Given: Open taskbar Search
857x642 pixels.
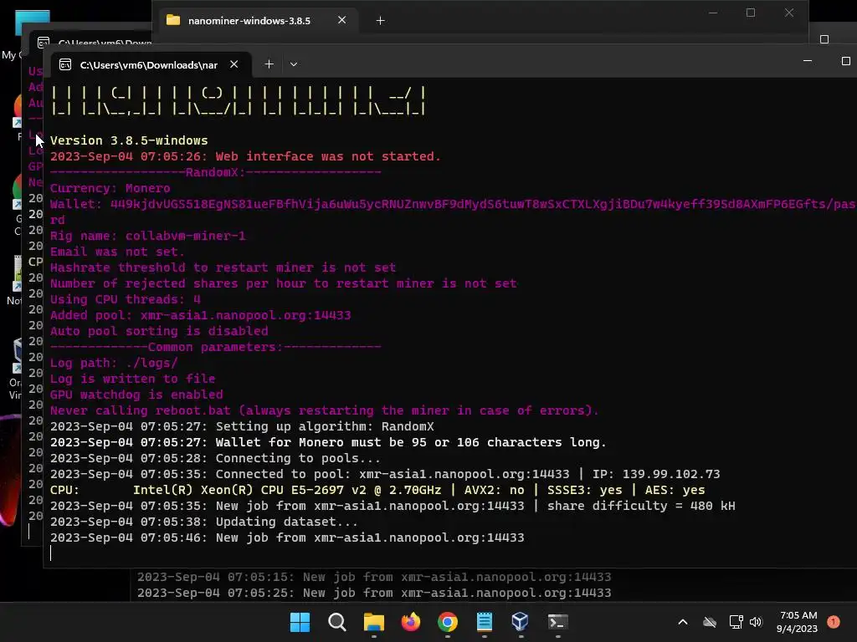Looking at the screenshot, I should click(336, 622).
